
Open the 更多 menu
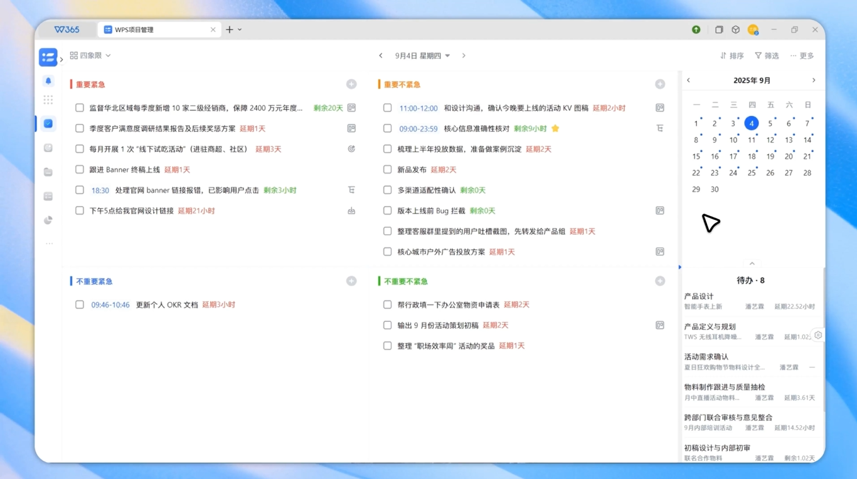[802, 56]
